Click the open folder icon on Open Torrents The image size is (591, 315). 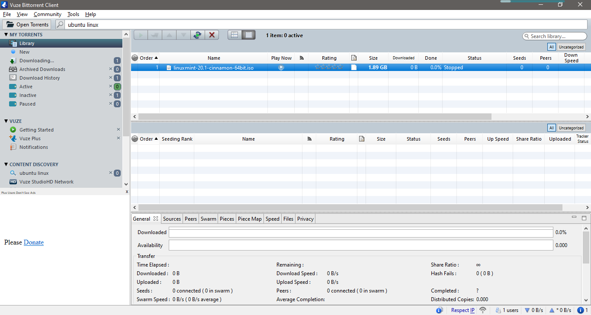(10, 25)
